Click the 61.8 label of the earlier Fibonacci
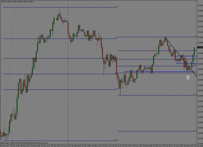Screen dimensions: 203x147 pos(116,89)
